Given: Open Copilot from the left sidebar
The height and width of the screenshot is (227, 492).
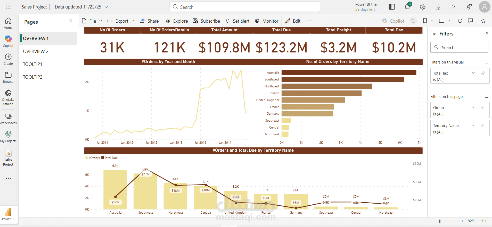Looking at the screenshot, I should [8, 41].
